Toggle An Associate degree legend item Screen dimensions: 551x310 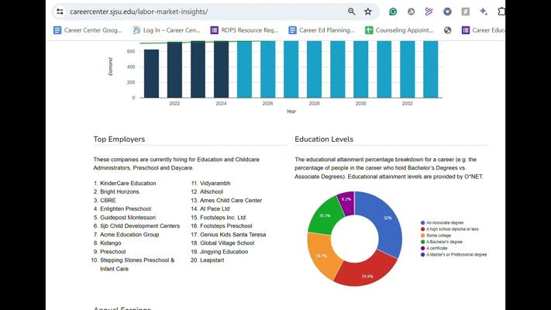pos(442,223)
